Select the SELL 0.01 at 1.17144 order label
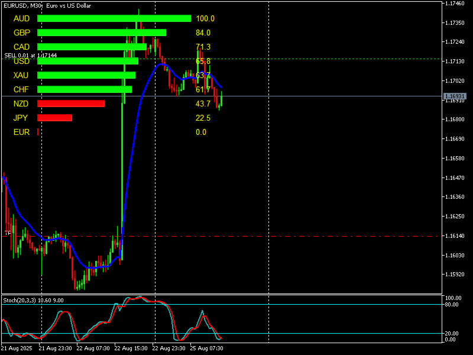 (x=31, y=56)
